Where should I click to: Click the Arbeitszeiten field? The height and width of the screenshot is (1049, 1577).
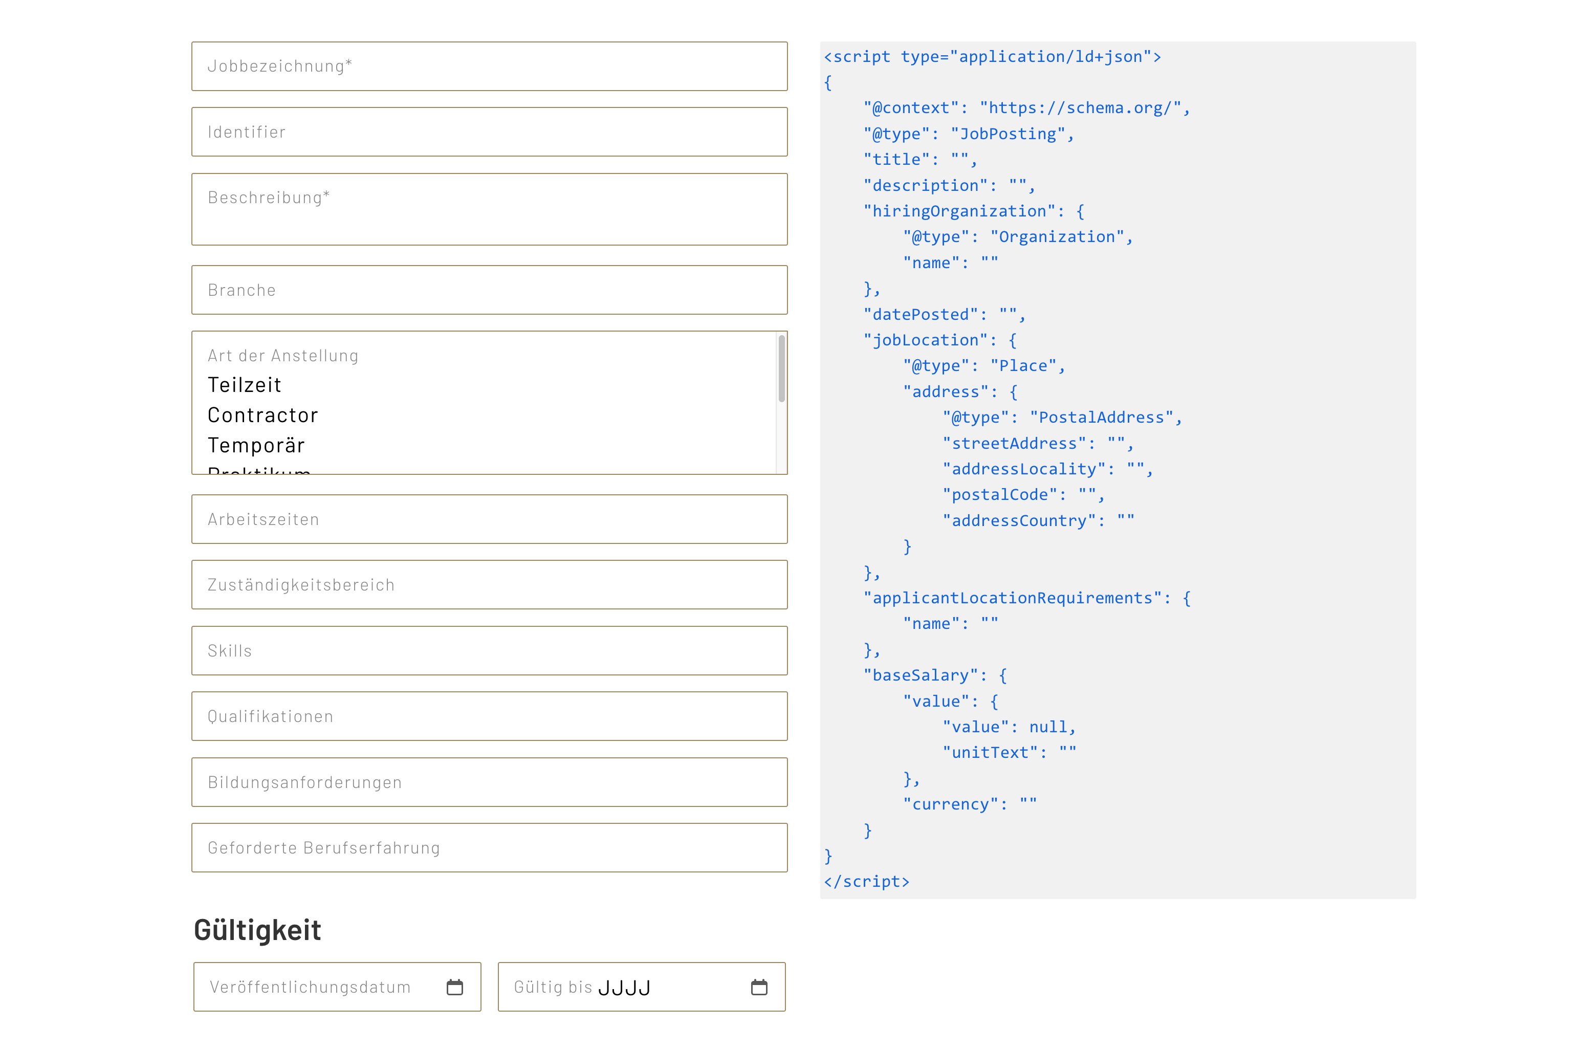coord(489,519)
